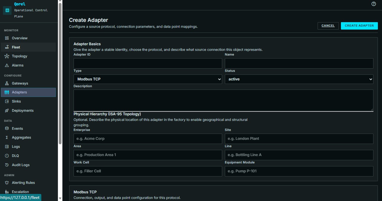
Task: Click the Line input field
Action: 299,155
